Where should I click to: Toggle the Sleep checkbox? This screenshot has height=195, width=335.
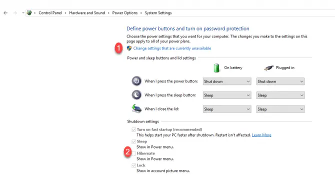coord(133,141)
